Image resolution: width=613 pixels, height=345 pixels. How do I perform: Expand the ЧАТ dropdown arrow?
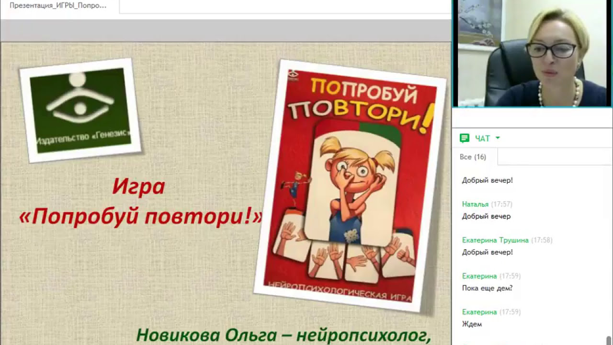[498, 138]
